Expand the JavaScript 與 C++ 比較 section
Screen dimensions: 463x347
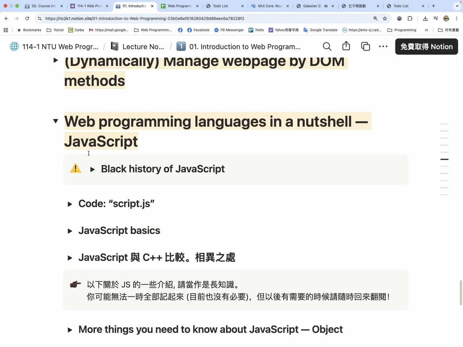70,258
